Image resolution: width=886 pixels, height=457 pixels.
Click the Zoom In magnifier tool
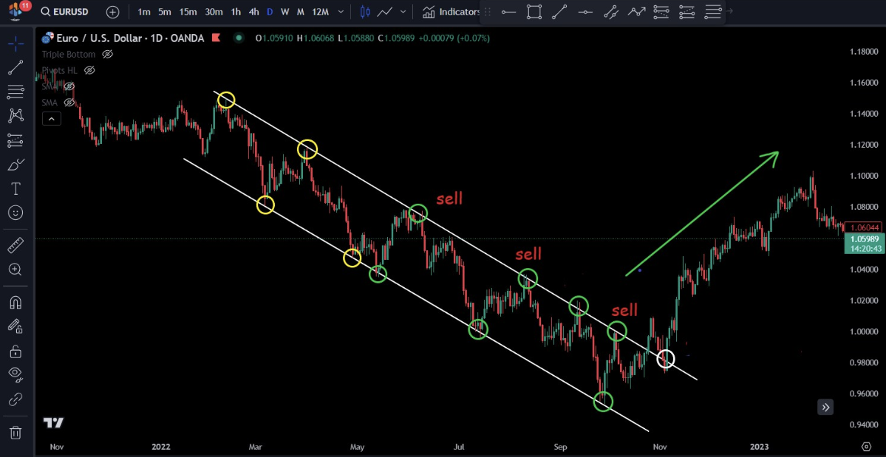tap(15, 269)
